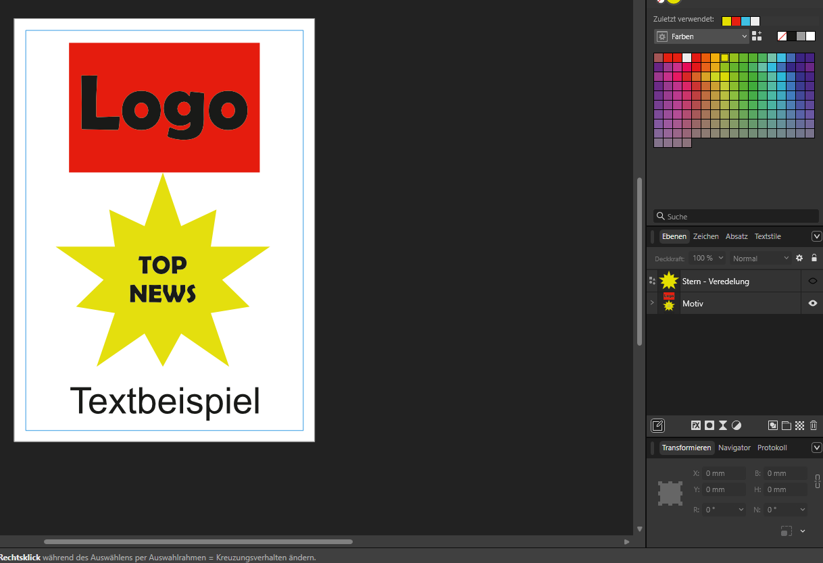Click the horizontal scrollbar right arrow
Screen dimensions: 823x563
pyautogui.click(x=626, y=541)
